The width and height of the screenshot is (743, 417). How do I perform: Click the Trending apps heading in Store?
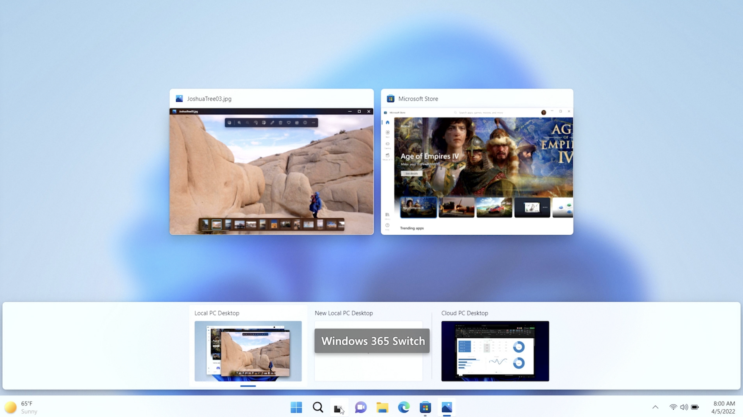point(412,228)
